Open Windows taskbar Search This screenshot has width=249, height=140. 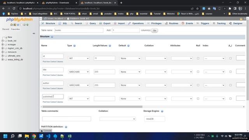coord(12,136)
